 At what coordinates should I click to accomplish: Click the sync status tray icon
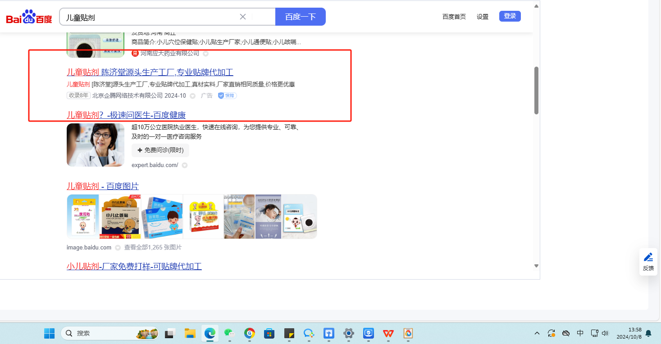click(551, 334)
